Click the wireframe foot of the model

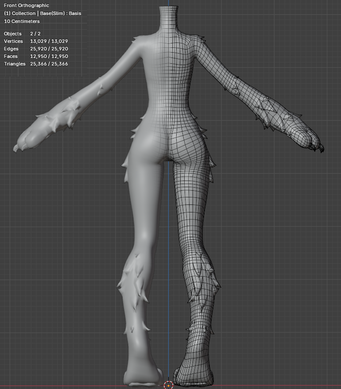(x=193, y=376)
